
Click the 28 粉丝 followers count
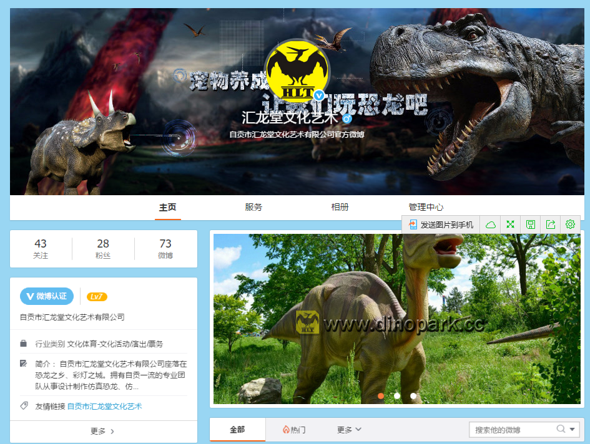point(103,248)
